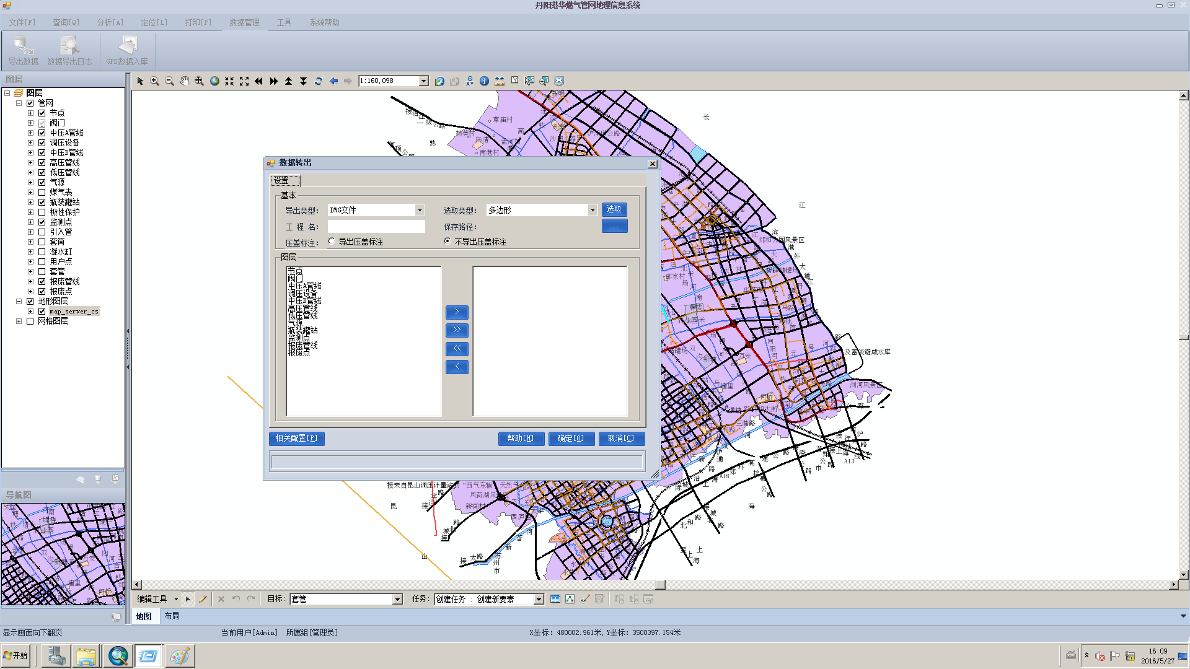
Task: Open 文件[F] menu
Action: [22, 22]
